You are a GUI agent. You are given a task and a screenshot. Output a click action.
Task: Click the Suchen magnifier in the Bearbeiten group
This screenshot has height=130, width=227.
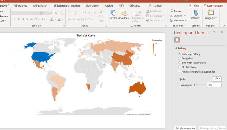coord(176,11)
